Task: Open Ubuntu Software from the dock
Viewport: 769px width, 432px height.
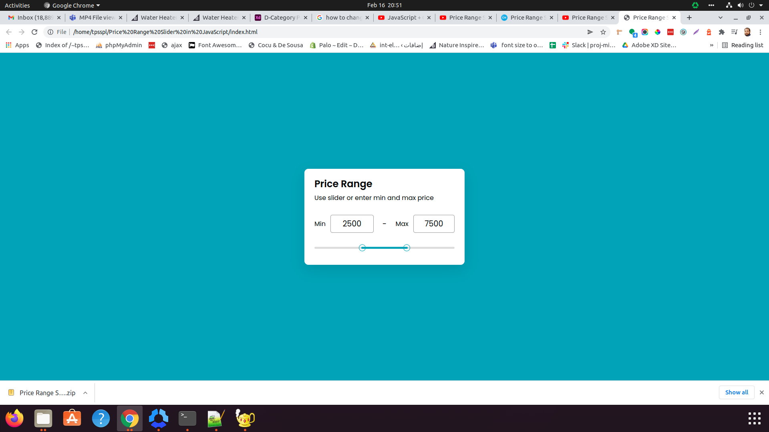Action: [x=72, y=418]
